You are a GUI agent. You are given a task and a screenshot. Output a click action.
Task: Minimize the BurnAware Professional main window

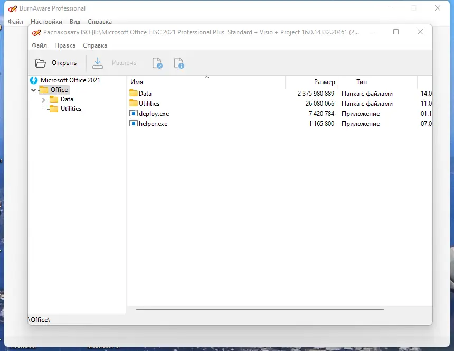[x=390, y=8]
